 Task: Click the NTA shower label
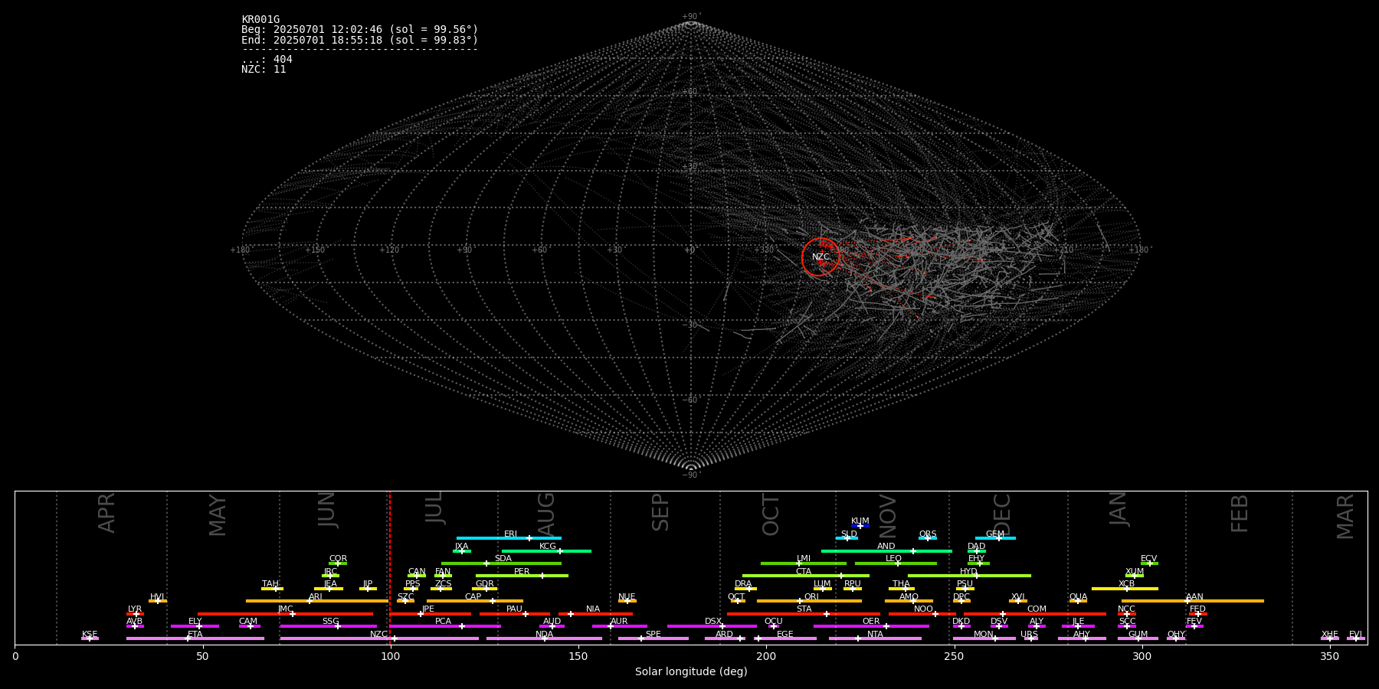[x=875, y=635]
